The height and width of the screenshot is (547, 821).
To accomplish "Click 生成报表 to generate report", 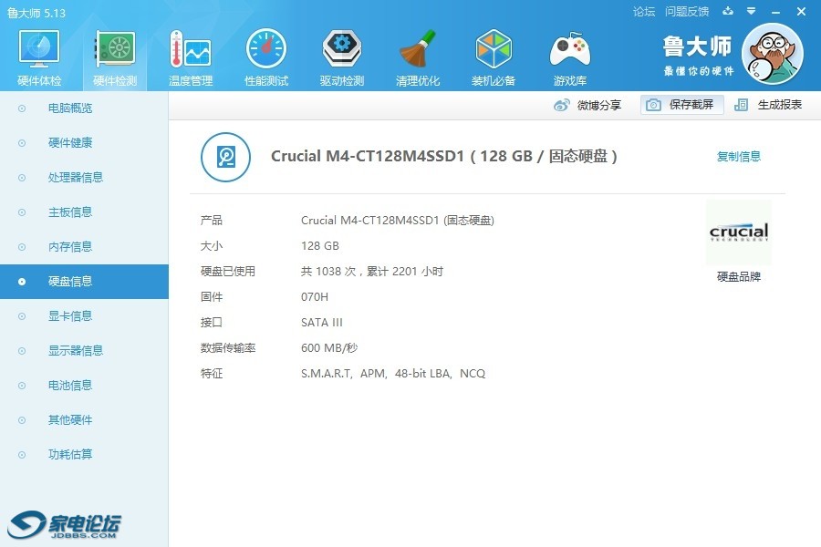I will 780,105.
